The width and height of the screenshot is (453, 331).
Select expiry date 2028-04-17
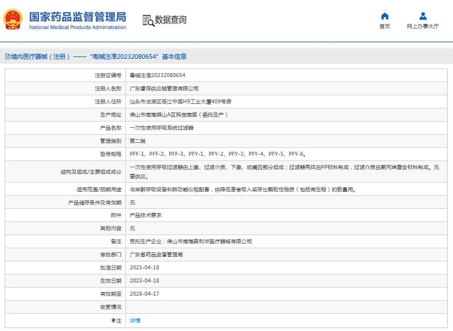145,294
